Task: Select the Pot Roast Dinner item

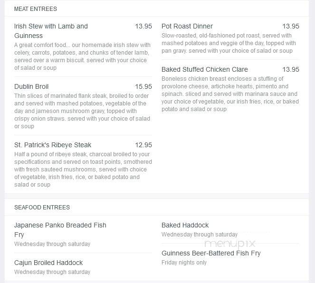Action: click(187, 26)
